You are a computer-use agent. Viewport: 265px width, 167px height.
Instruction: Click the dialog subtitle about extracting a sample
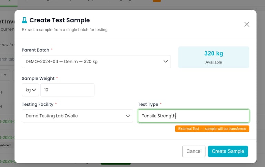[x=65, y=30]
